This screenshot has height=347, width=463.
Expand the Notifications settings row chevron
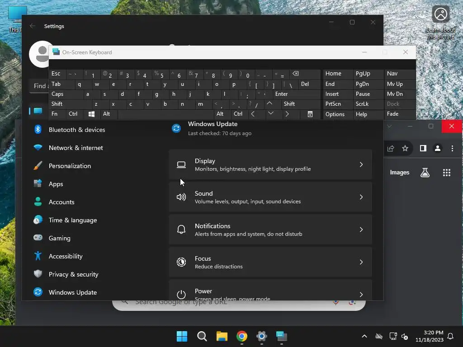(361, 230)
